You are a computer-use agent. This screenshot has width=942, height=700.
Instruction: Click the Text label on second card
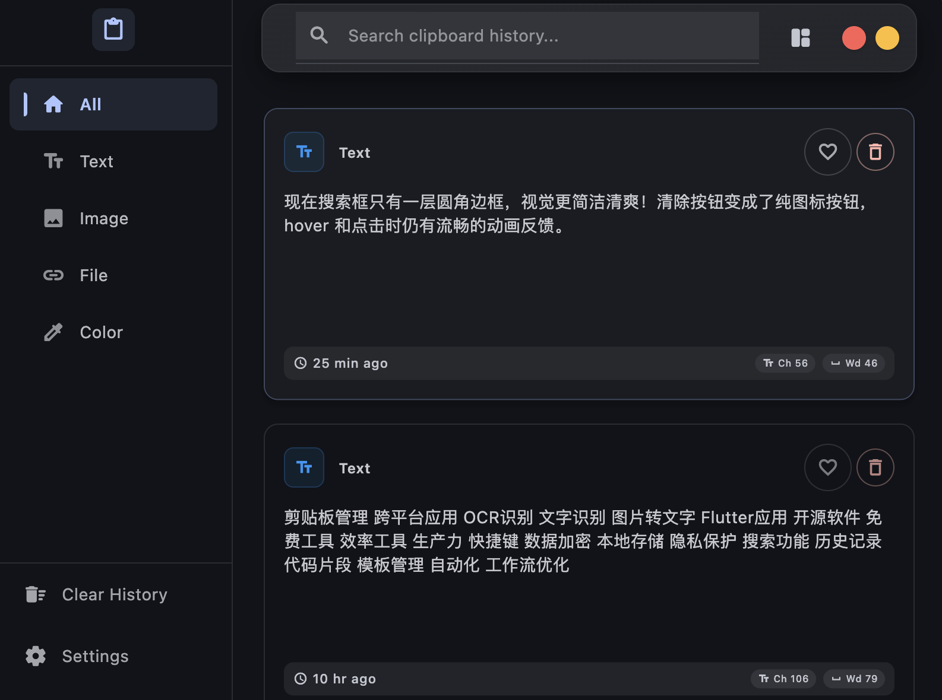click(x=355, y=468)
